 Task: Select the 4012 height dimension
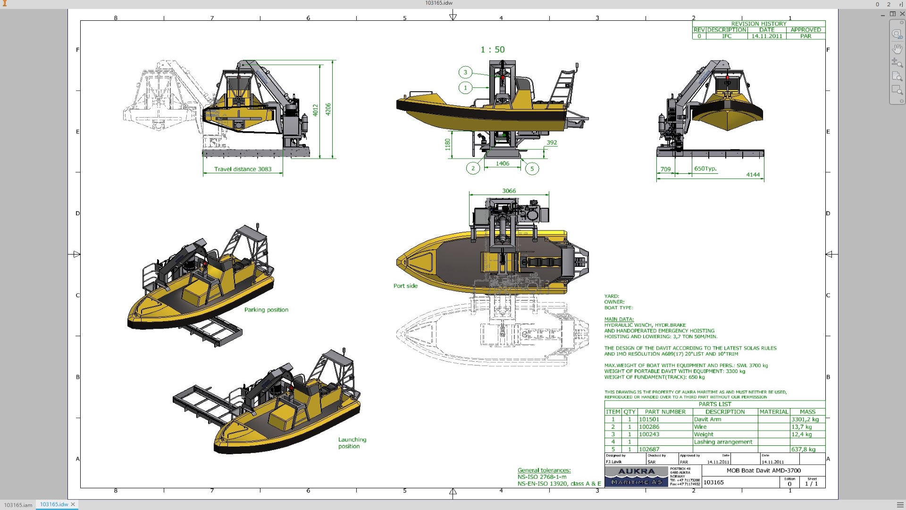tap(316, 110)
